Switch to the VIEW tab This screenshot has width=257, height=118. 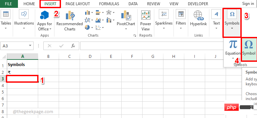[x=174, y=4]
